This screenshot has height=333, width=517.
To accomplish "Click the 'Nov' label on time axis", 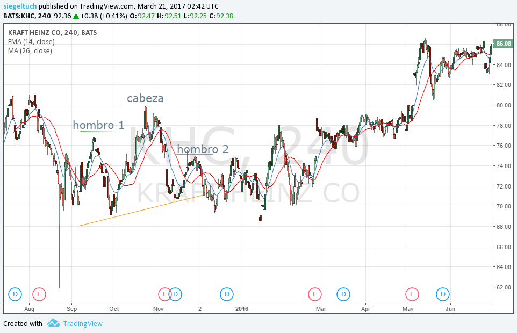I will point(159,309).
